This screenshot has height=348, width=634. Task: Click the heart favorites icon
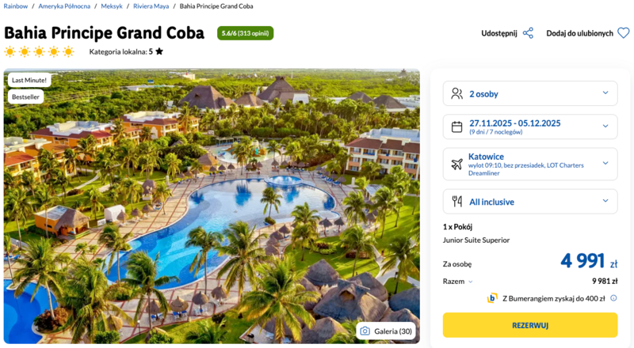pyautogui.click(x=624, y=33)
